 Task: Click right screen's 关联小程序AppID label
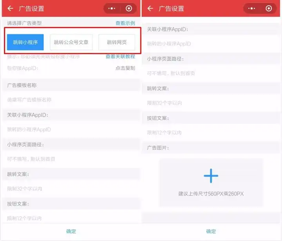click(168, 29)
